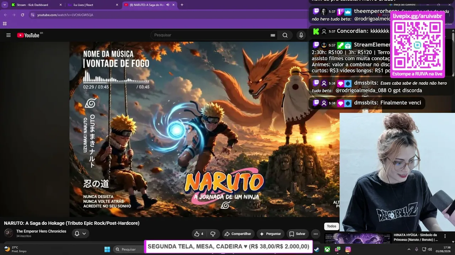Click the NARUTO video player area
This screenshot has width=455, height=255.
pos(204,129)
